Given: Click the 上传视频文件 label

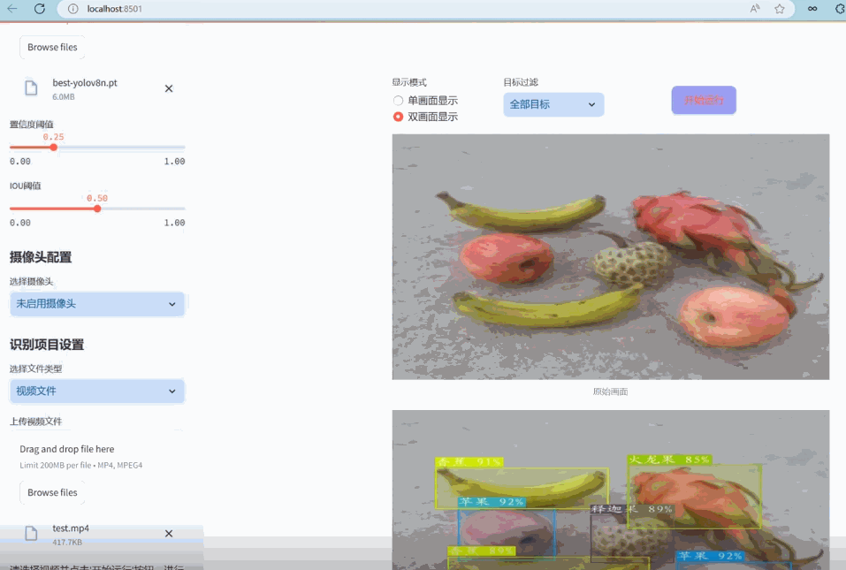Looking at the screenshot, I should click(x=35, y=422).
